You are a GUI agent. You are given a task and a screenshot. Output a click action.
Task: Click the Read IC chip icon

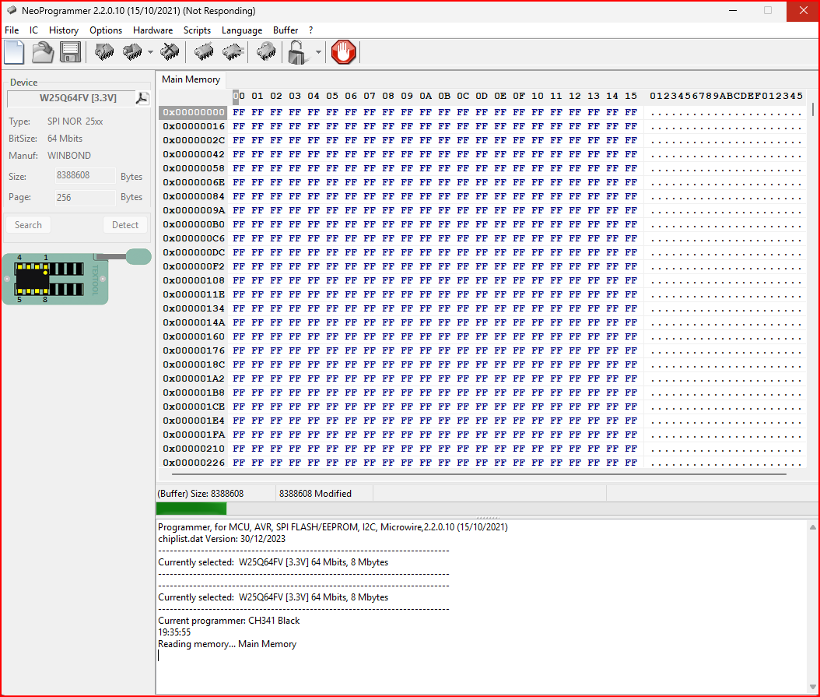104,52
